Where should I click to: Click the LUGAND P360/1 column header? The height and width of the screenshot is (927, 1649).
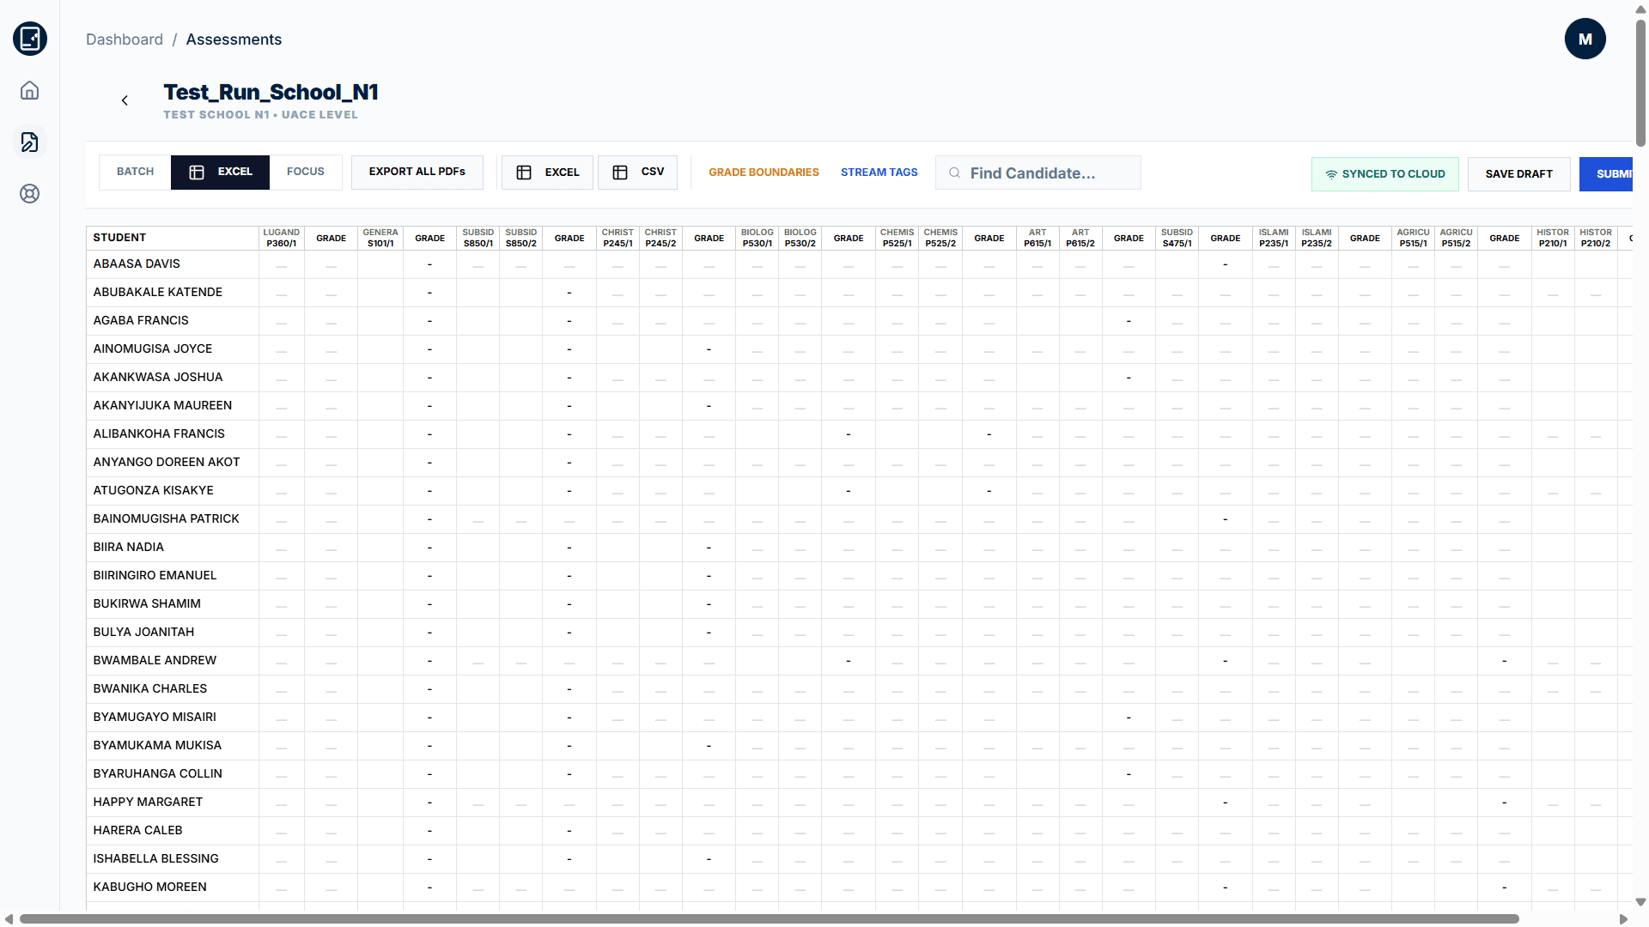[x=282, y=238]
